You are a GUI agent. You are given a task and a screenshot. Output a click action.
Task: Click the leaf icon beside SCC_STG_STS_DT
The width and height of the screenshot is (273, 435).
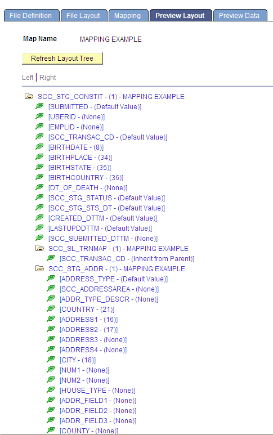39,207
